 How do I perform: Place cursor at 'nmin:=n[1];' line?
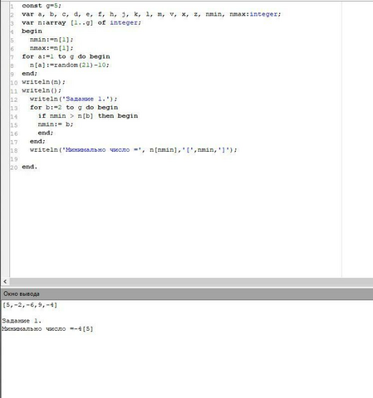(52, 40)
